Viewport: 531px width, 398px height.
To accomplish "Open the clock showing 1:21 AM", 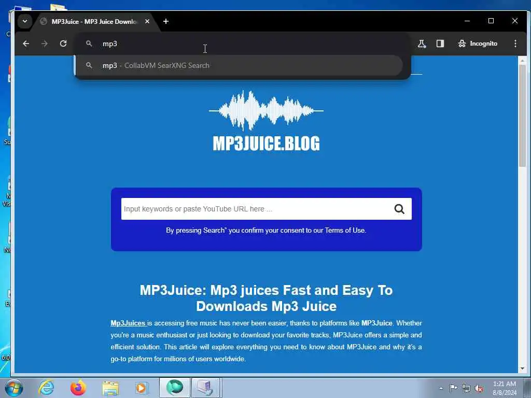I will click(504, 388).
